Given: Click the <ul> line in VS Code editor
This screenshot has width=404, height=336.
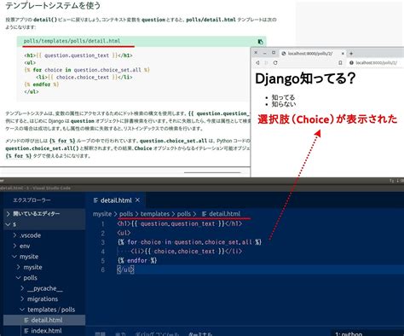Looking at the screenshot, I should click(x=124, y=233).
